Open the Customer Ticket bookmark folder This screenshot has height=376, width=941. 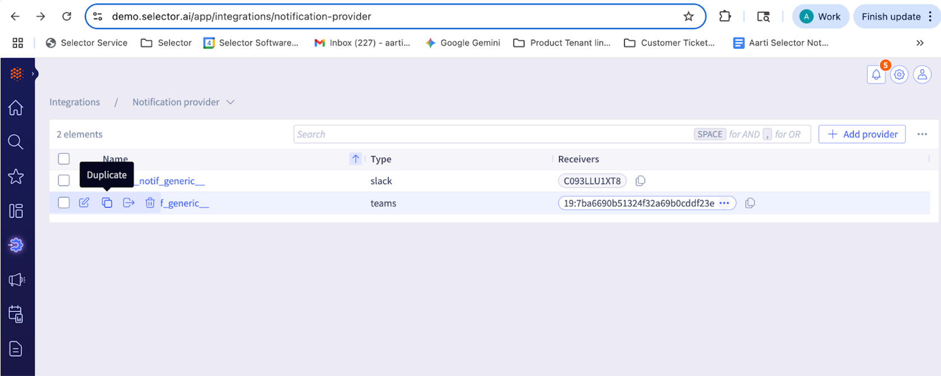click(x=670, y=43)
